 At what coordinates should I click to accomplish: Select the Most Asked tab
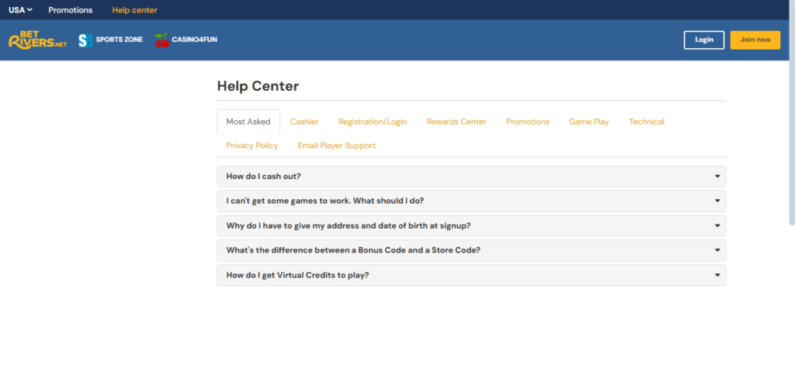tap(248, 122)
